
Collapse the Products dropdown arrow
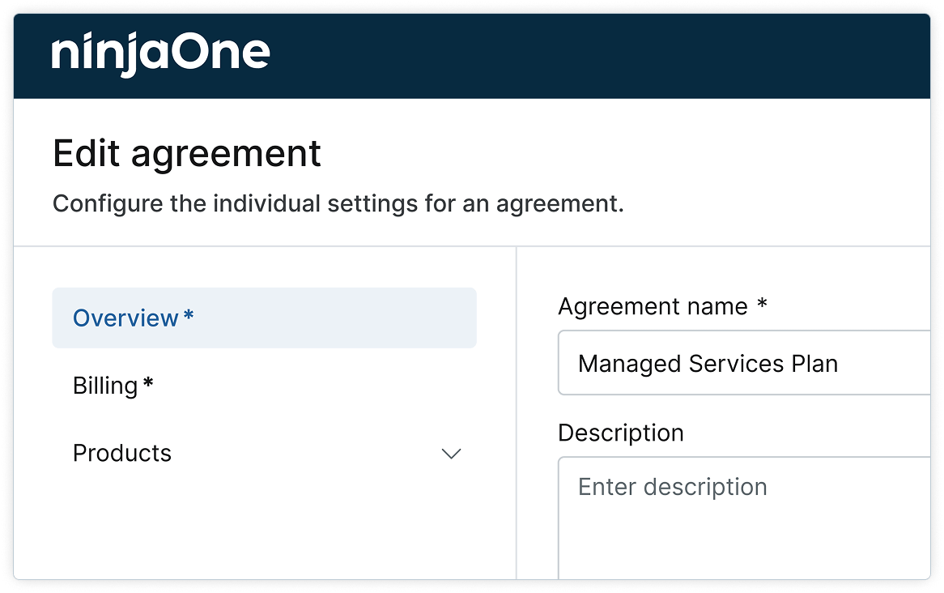coord(451,454)
